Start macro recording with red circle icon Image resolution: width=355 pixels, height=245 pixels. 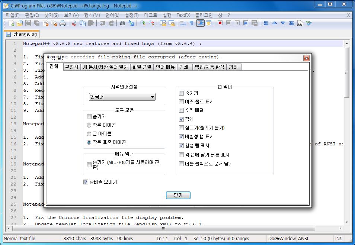pyautogui.click(x=220, y=23)
